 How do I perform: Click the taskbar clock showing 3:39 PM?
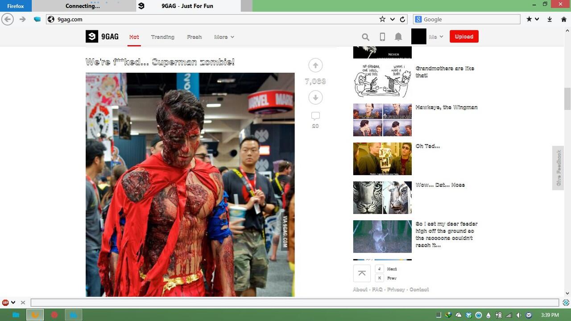click(550, 315)
